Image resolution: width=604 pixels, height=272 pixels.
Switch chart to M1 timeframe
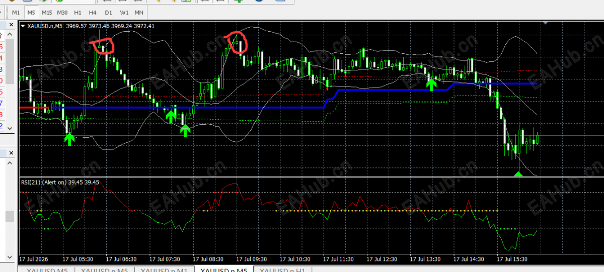click(x=16, y=12)
